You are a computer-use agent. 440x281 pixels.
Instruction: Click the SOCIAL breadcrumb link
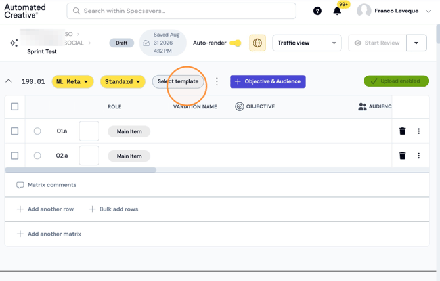(74, 43)
